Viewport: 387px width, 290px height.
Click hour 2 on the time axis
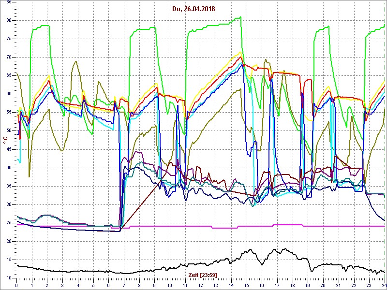pyautogui.click(x=47, y=285)
